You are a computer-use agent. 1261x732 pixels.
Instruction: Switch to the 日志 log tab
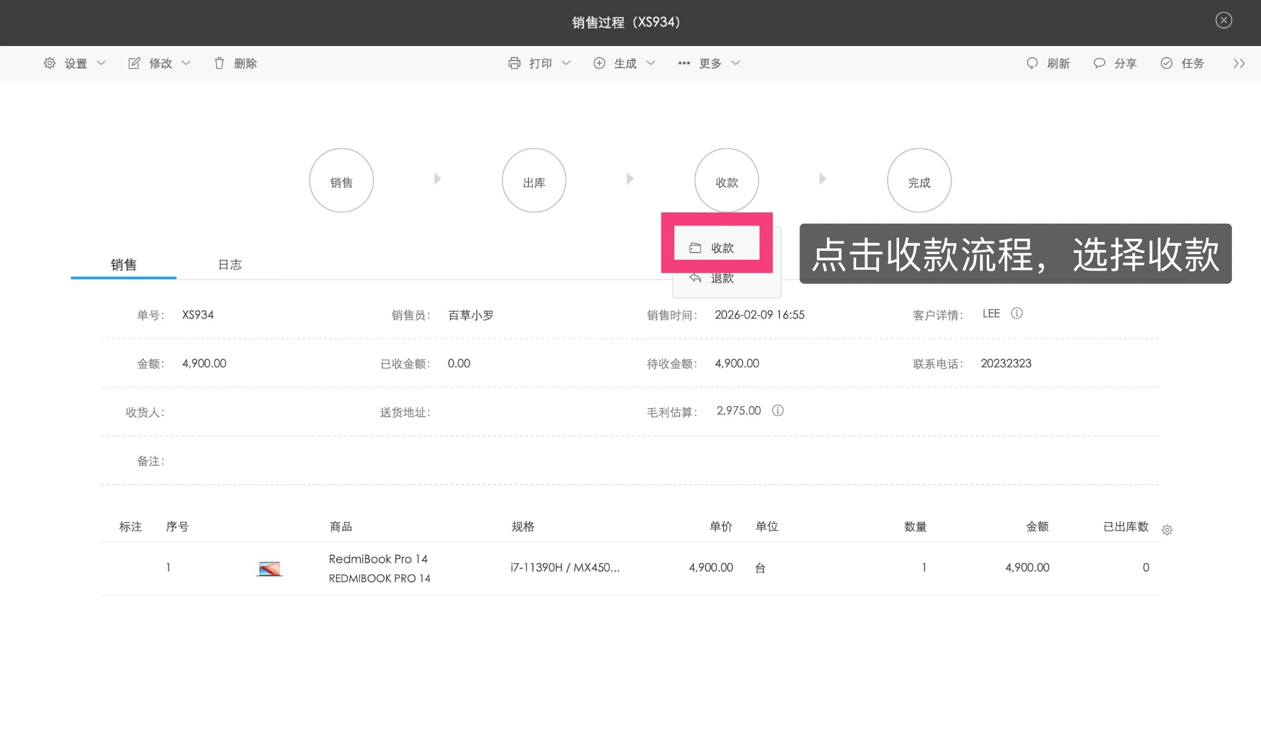[230, 265]
